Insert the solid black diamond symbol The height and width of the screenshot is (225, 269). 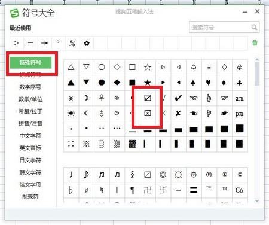coord(117,83)
